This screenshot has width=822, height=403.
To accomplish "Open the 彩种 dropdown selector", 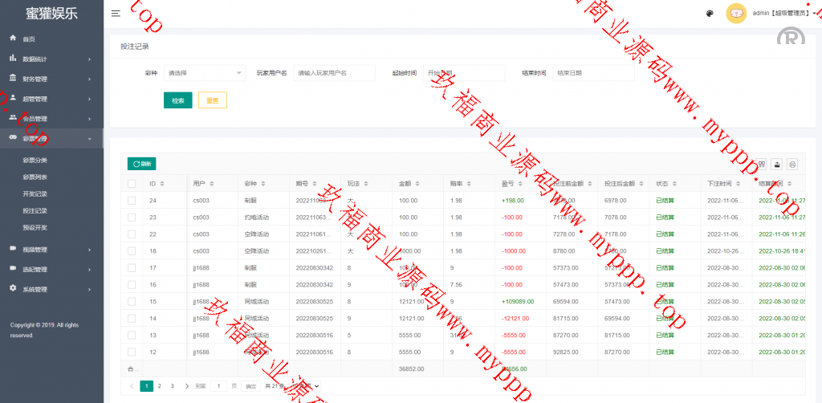I will click(204, 73).
